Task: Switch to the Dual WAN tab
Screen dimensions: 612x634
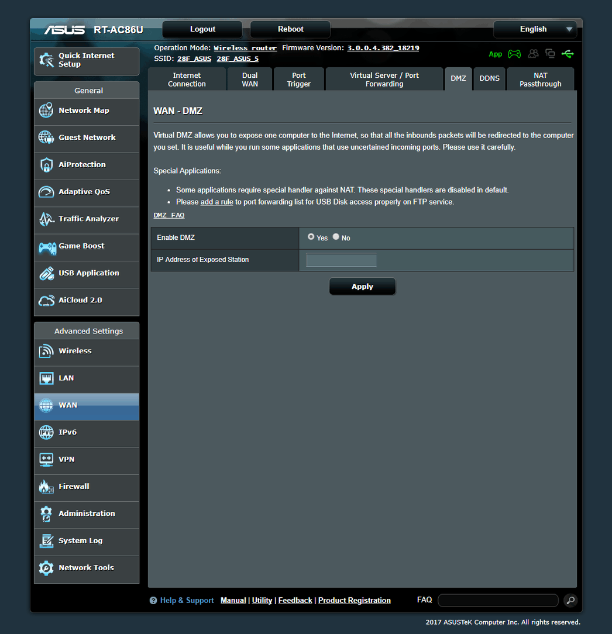Action: coord(250,80)
